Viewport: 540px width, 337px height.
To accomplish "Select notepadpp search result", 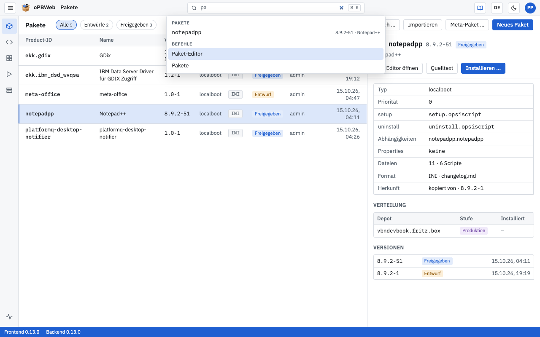I will pyautogui.click(x=276, y=32).
